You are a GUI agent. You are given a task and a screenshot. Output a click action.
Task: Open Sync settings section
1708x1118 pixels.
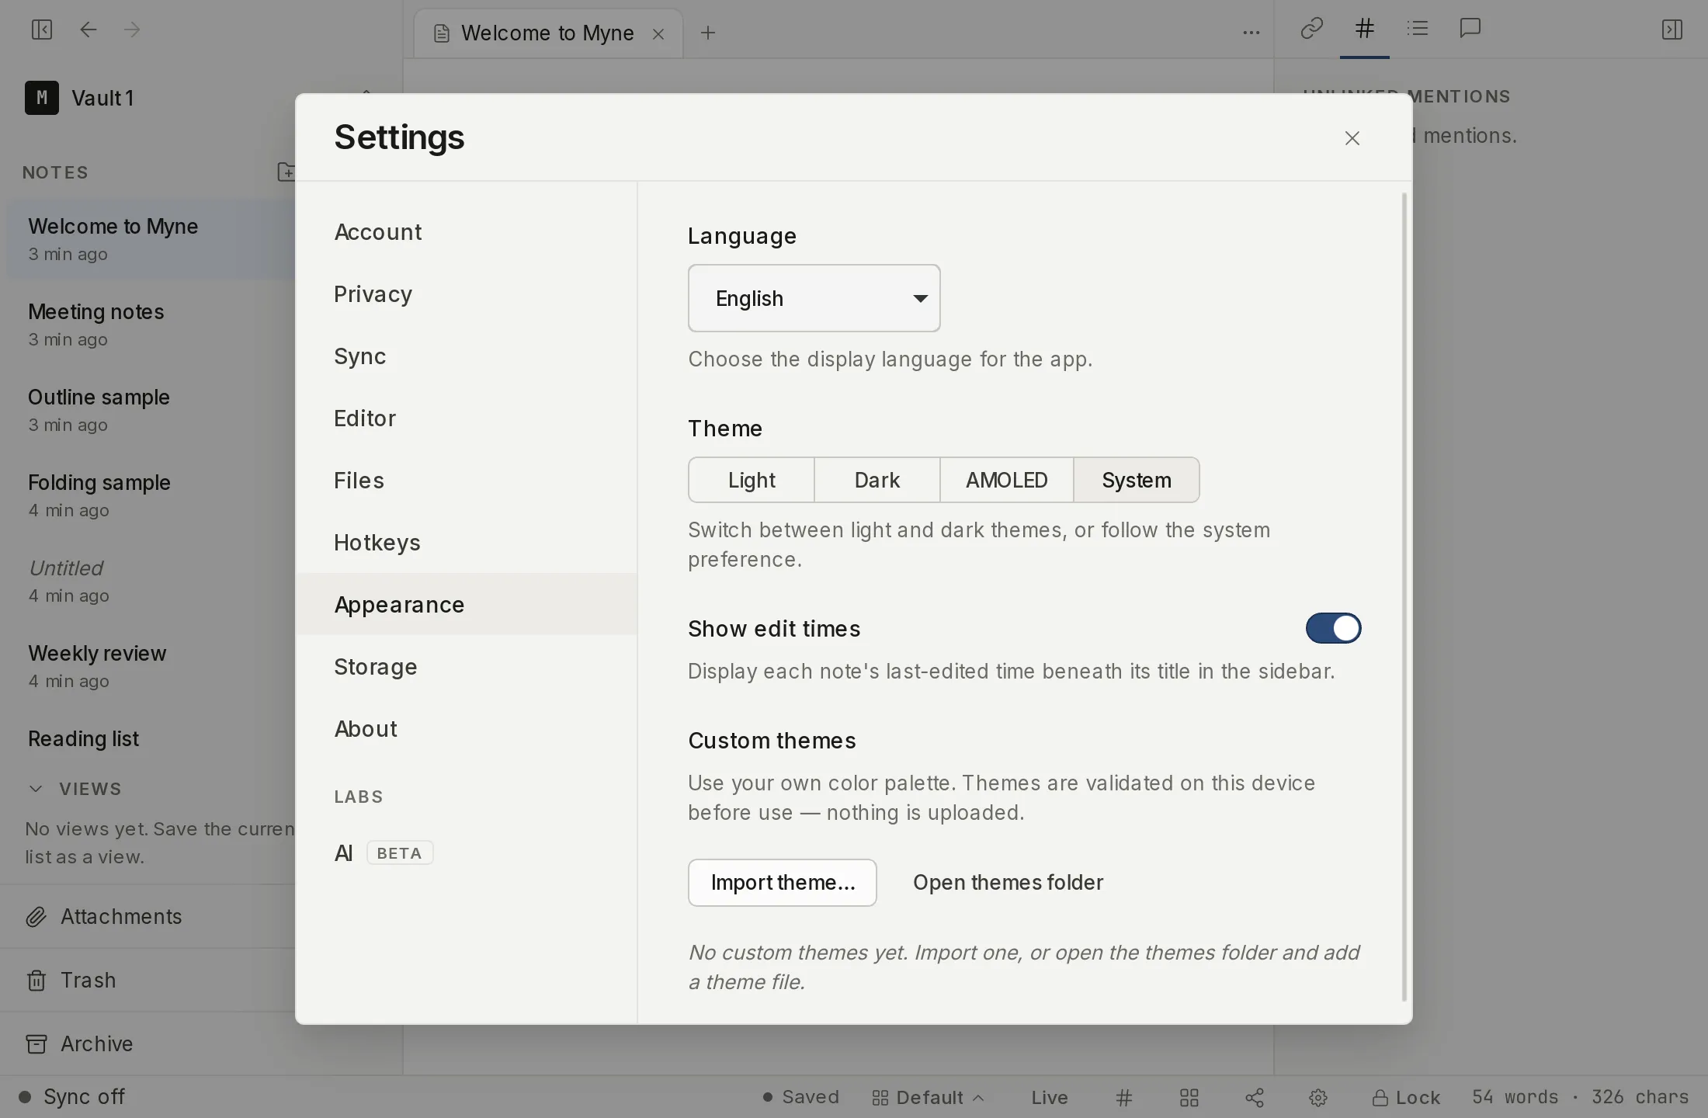(x=466, y=356)
